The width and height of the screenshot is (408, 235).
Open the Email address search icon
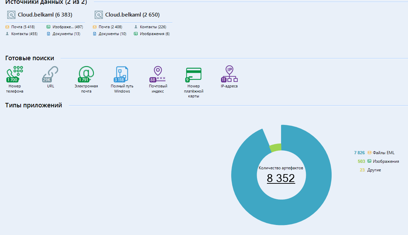point(86,74)
